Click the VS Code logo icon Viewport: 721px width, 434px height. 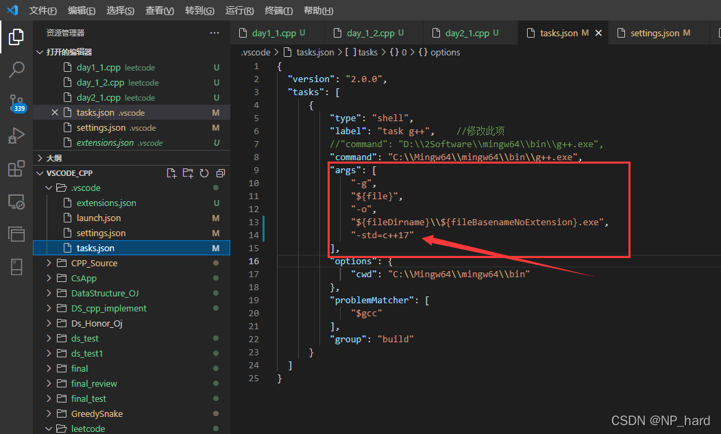tap(12, 10)
